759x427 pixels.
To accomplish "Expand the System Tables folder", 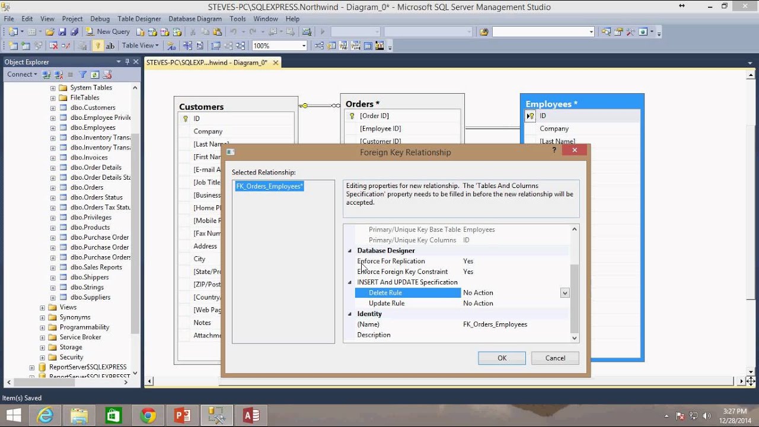I will (x=53, y=88).
